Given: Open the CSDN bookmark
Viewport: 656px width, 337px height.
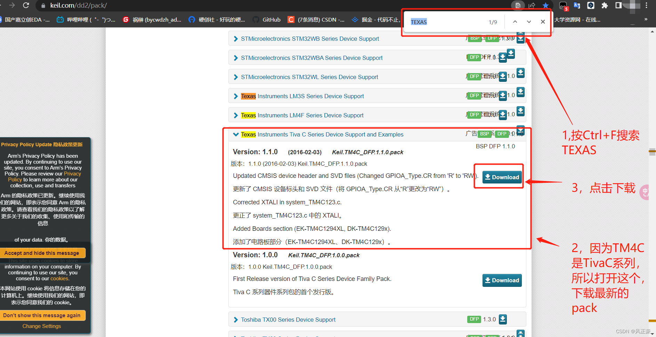Looking at the screenshot, I should [x=316, y=19].
